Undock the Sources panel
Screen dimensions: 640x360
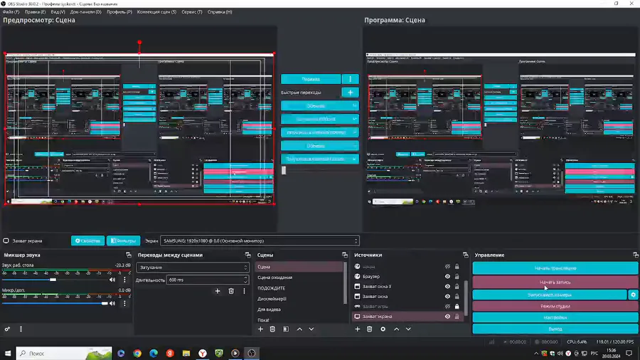point(466,255)
